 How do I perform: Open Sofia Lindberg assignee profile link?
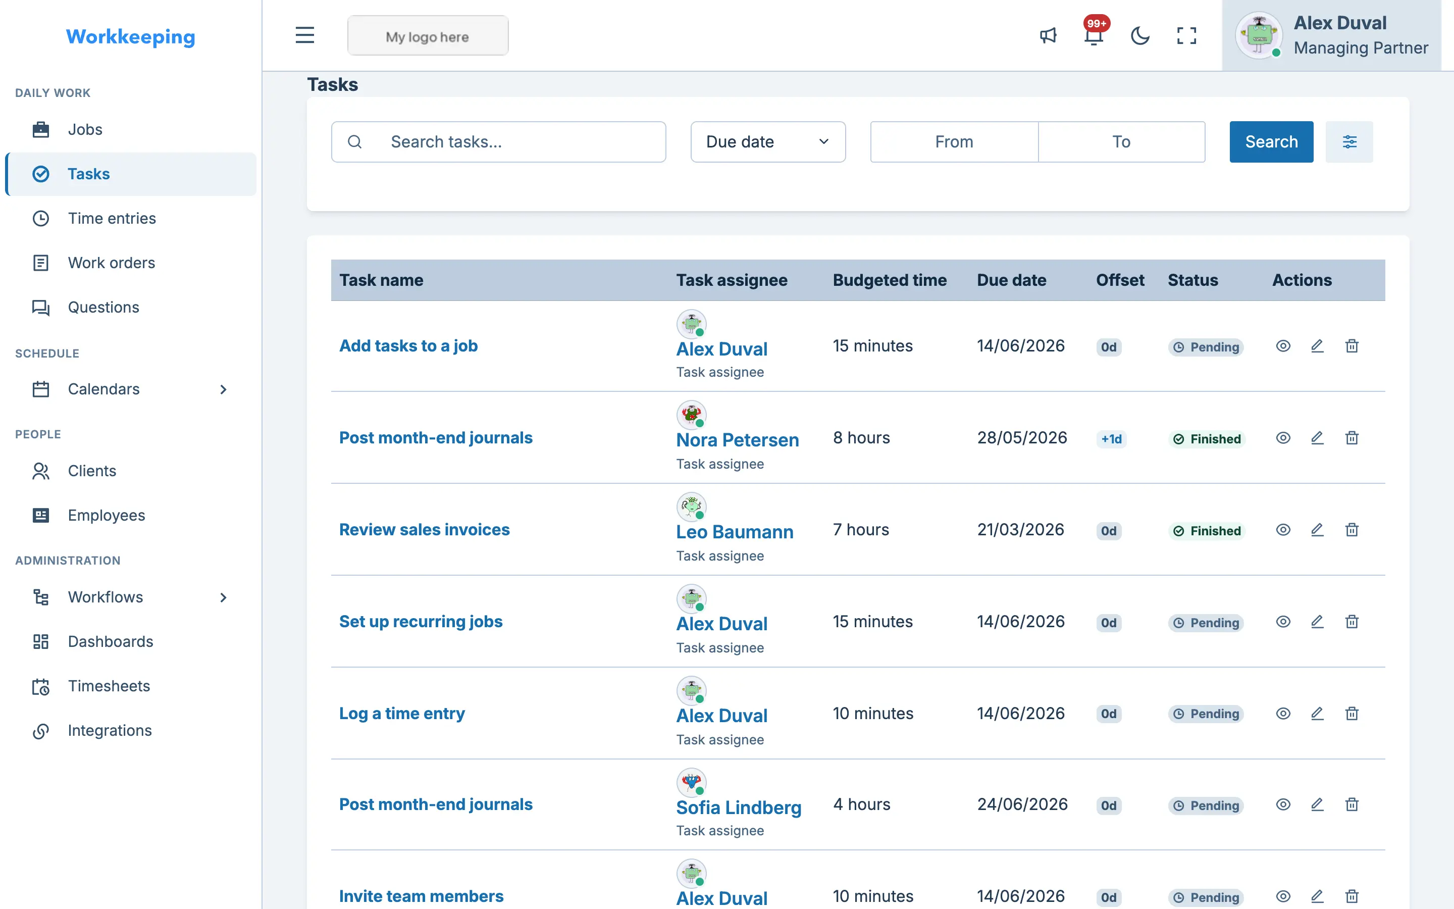[x=739, y=807]
